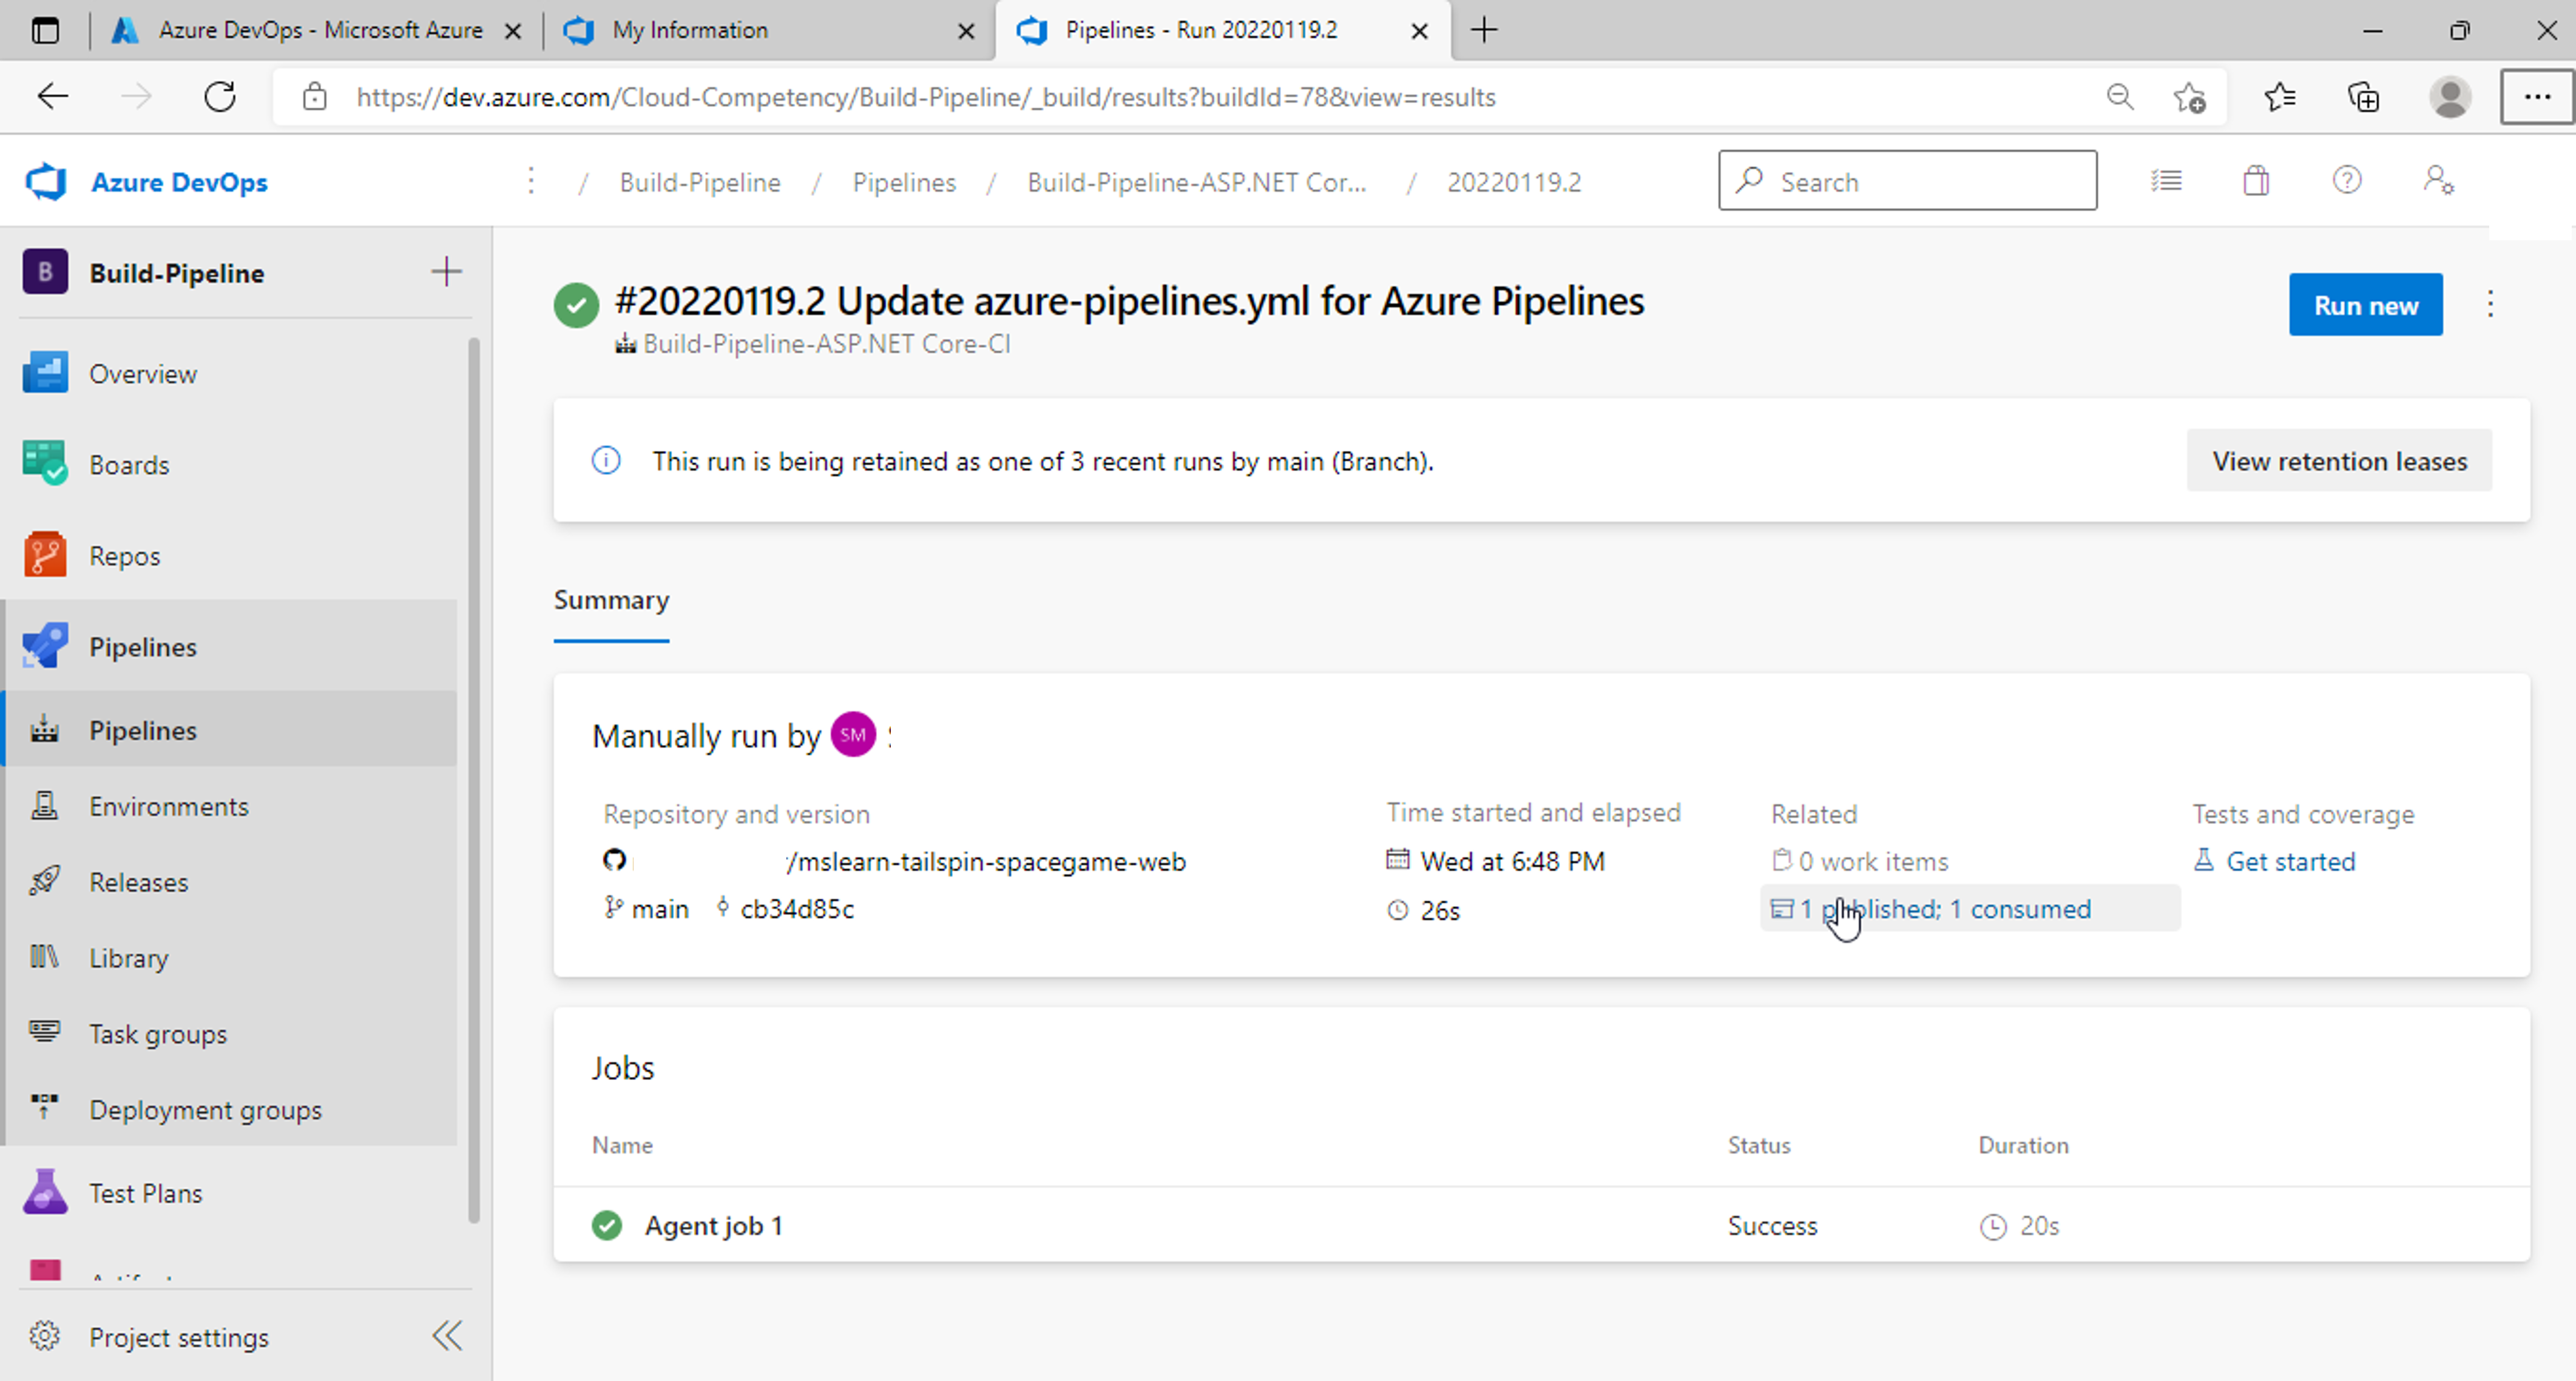Click the Build-Pipeline project name in sidebar
The height and width of the screenshot is (1381, 2576).
tap(177, 273)
